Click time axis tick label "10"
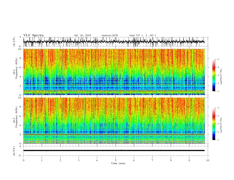The width and height of the screenshot is (234, 180). pyautogui.click(x=208, y=160)
